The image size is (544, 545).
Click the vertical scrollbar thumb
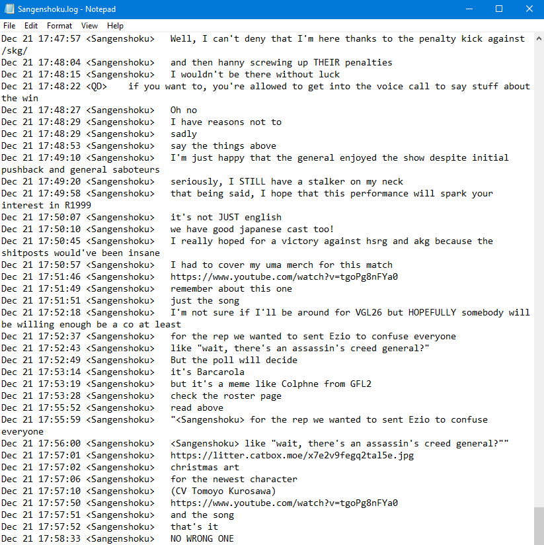pos(539,526)
